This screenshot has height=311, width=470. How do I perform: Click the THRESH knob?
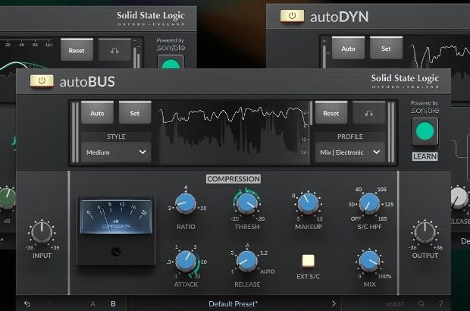[247, 203]
